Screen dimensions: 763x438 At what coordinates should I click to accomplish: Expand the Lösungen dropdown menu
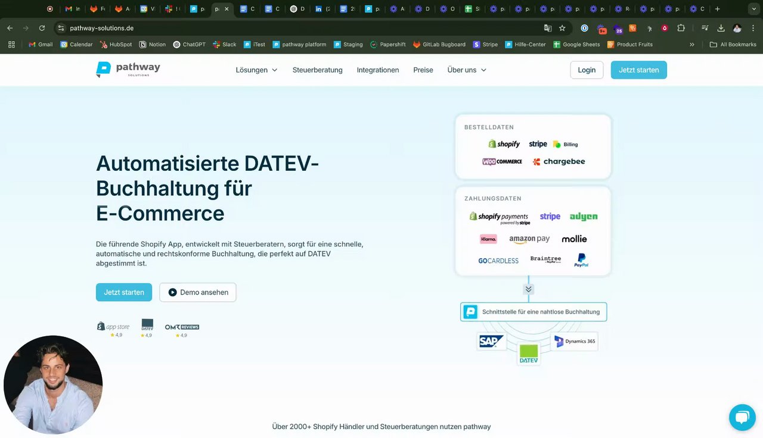(x=256, y=70)
